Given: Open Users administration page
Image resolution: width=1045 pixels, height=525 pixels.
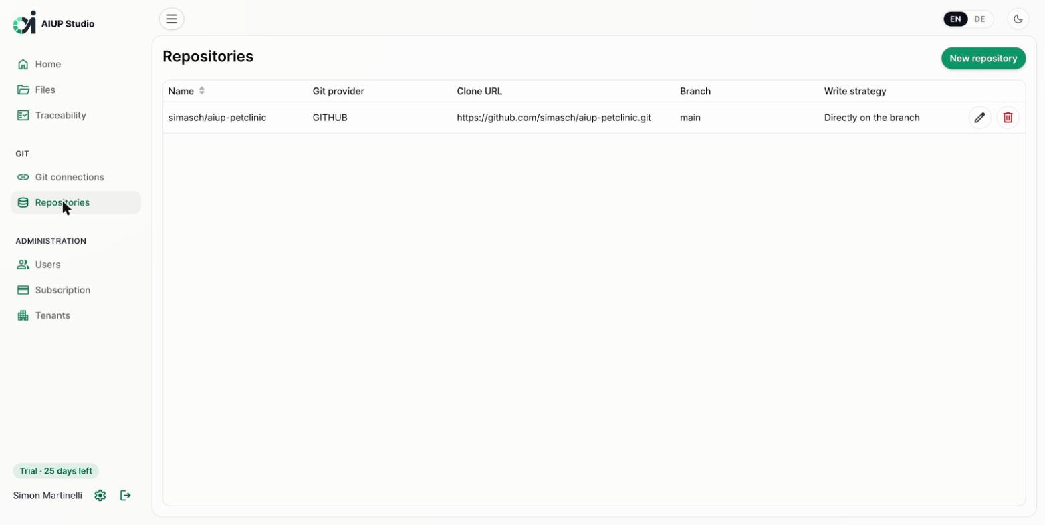Looking at the screenshot, I should tap(76, 265).
